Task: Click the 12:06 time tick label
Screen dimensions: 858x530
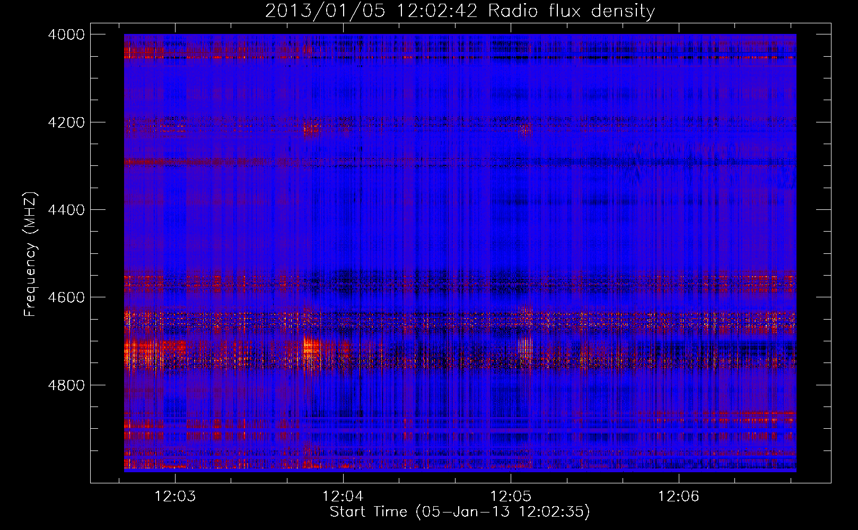Action: point(679,497)
